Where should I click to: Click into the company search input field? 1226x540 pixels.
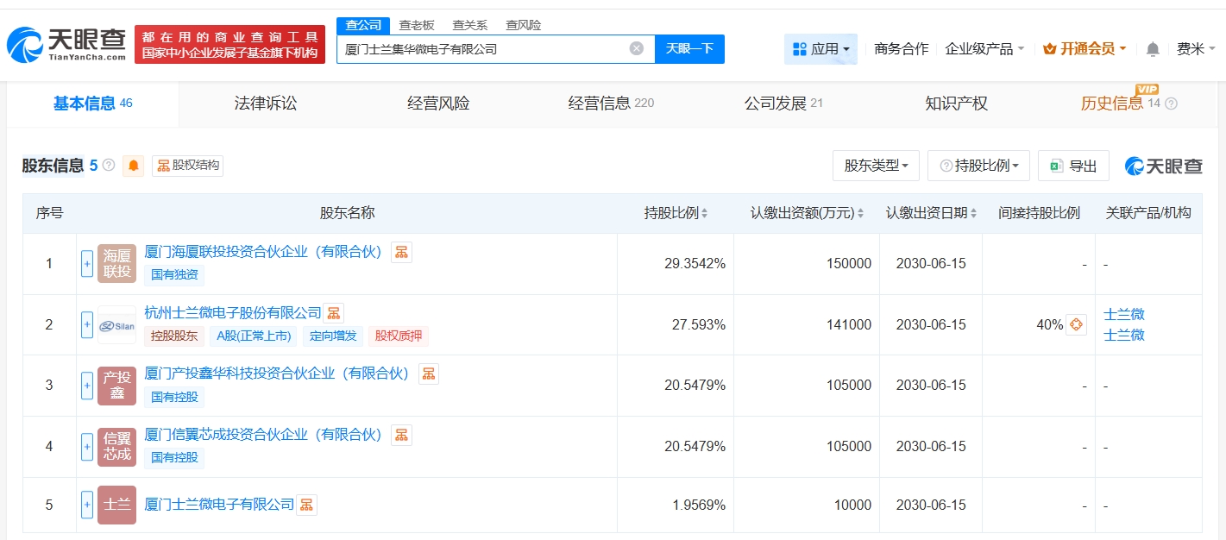(483, 49)
